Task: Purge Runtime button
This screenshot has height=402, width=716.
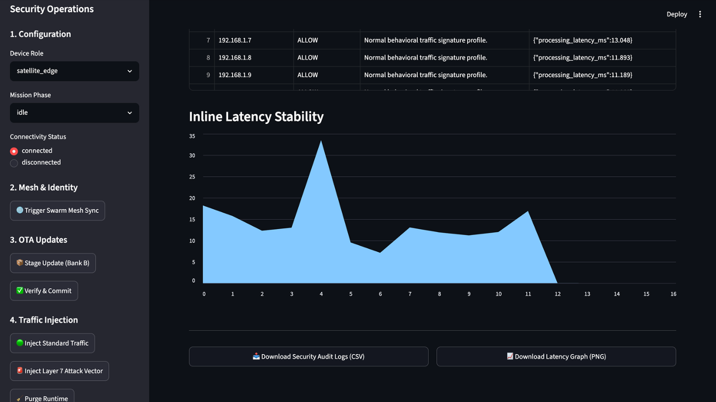Action: [42, 396]
